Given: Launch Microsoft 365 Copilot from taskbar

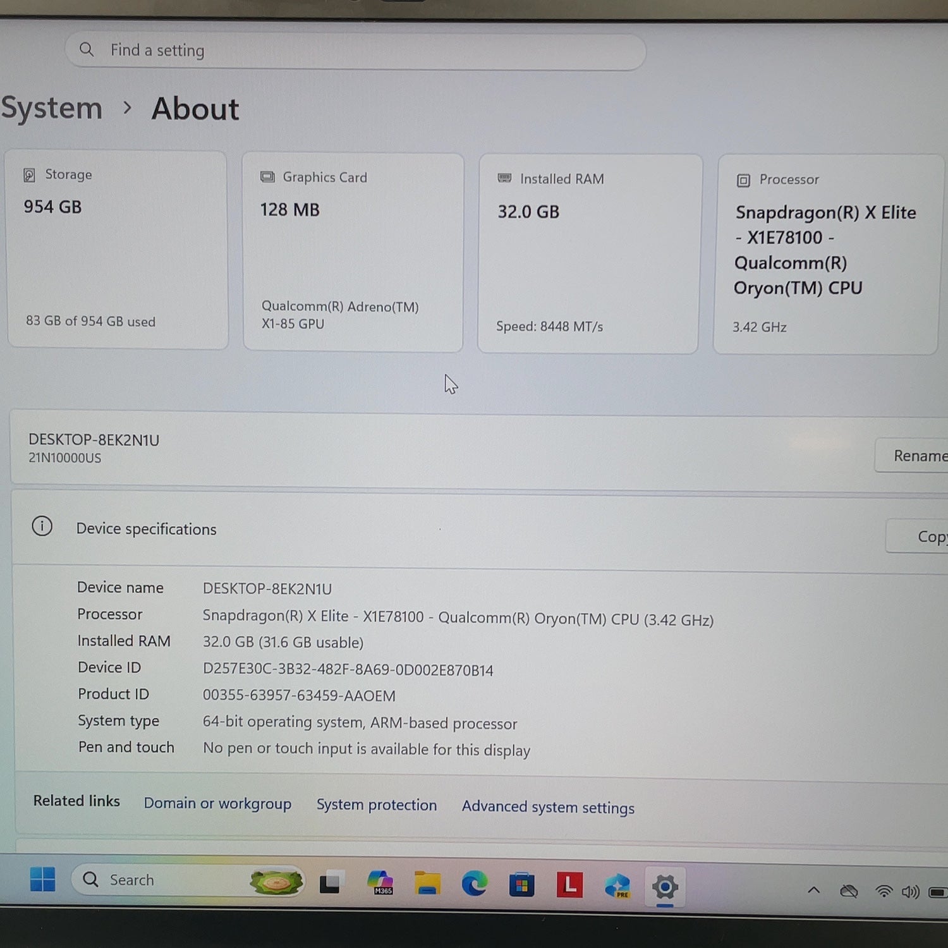Looking at the screenshot, I should tap(380, 883).
